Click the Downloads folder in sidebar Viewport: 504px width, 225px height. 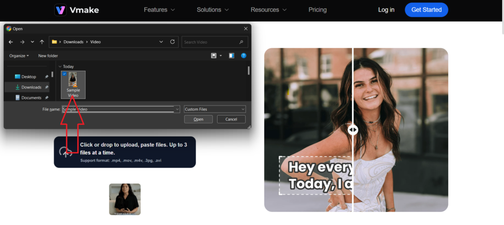tap(31, 87)
